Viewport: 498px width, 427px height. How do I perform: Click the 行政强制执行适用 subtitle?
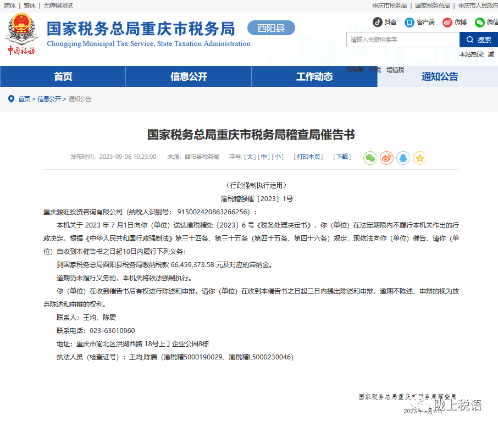(257, 185)
